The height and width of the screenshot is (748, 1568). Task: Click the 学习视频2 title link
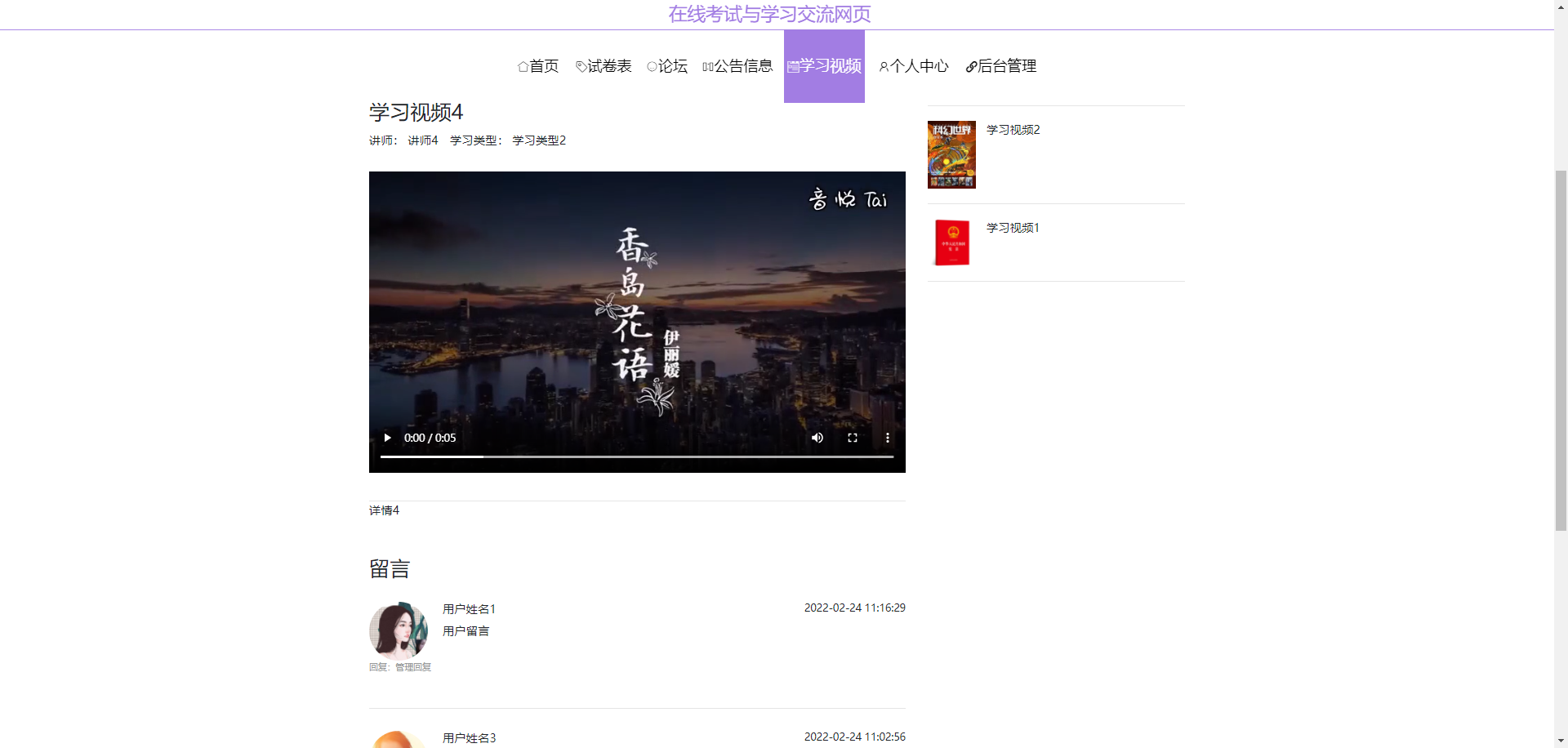point(1013,130)
